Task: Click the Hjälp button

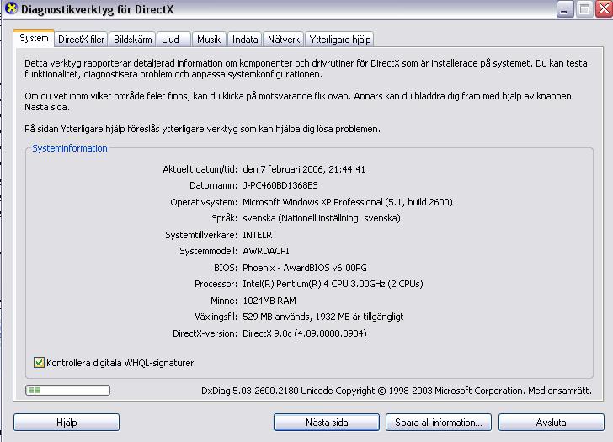Action: pos(67,423)
